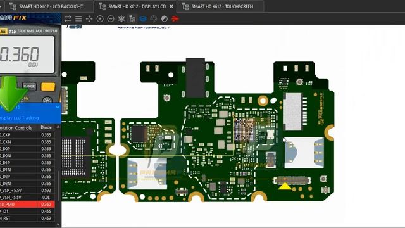Select the _D0N row
Viewport: 405px width, 228px height.
click(x=27, y=156)
